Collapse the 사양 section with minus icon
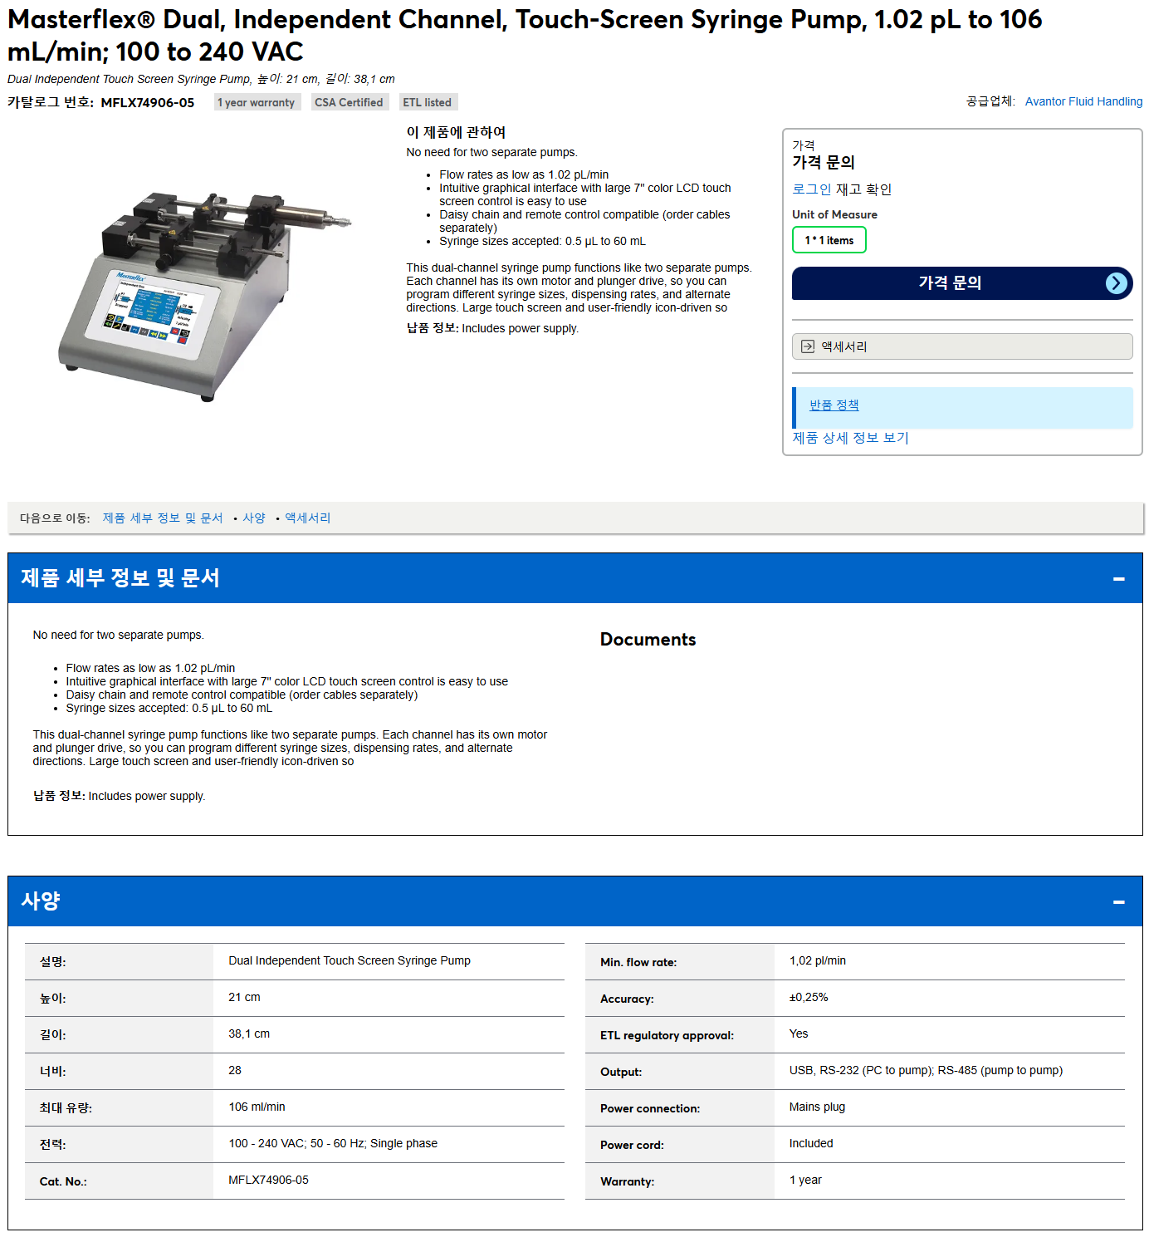 (1118, 902)
